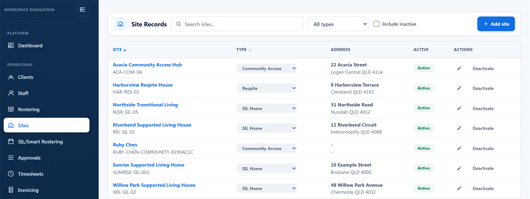Open the Invoicing section
This screenshot has width=530, height=199.
47,190
